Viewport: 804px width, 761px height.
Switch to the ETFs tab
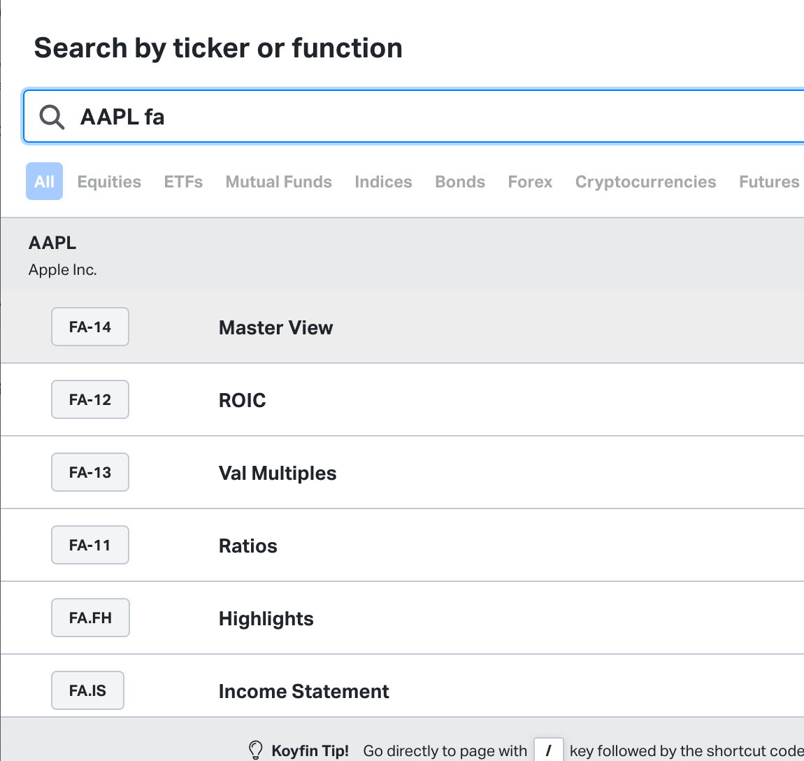point(183,182)
